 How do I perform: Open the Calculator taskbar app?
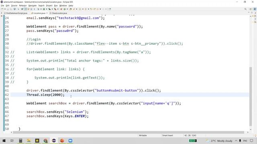[20, 140]
